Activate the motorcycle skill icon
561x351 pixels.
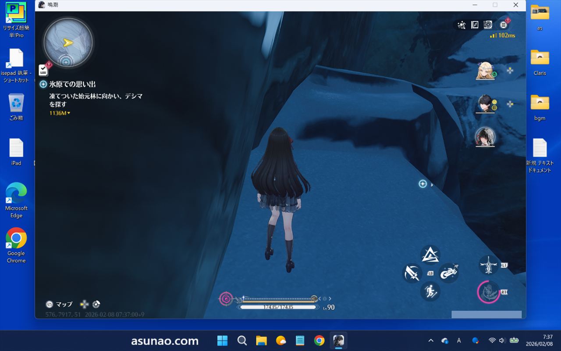pos(448,273)
